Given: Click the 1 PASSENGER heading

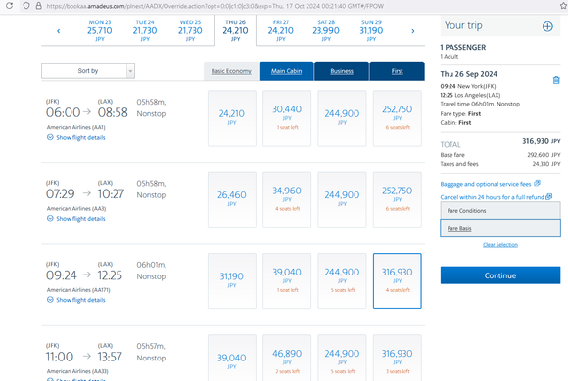Looking at the screenshot, I should pyautogui.click(x=463, y=47).
